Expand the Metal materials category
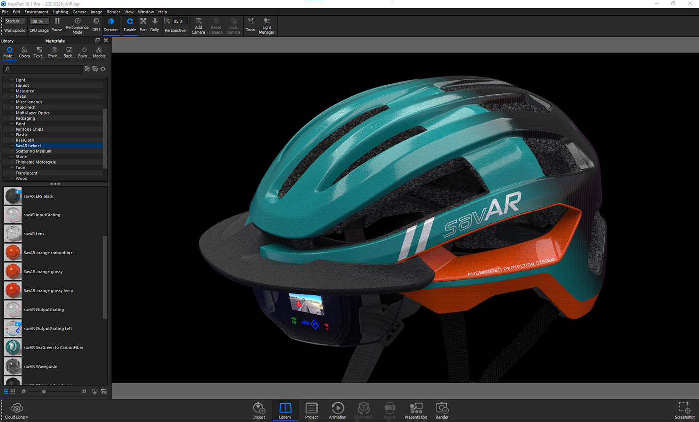Viewport: 699px width, 422px height. pyautogui.click(x=11, y=96)
